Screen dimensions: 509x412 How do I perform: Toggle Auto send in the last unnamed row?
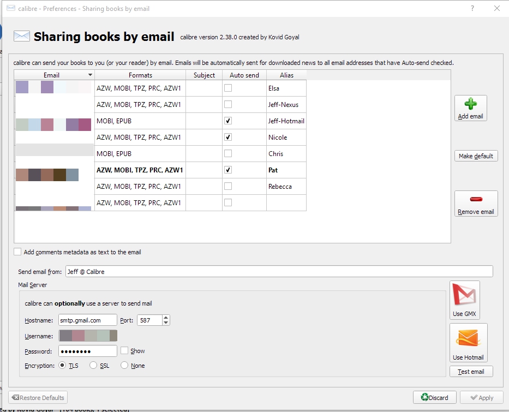point(228,202)
